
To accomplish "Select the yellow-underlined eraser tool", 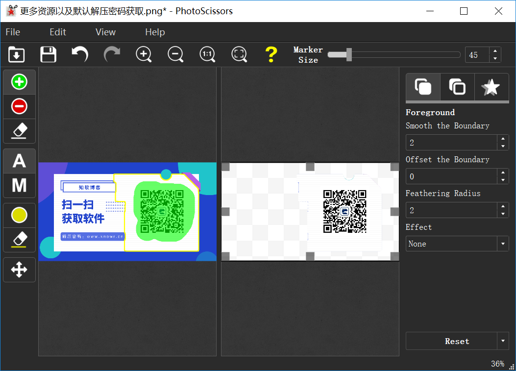I will pos(19,240).
